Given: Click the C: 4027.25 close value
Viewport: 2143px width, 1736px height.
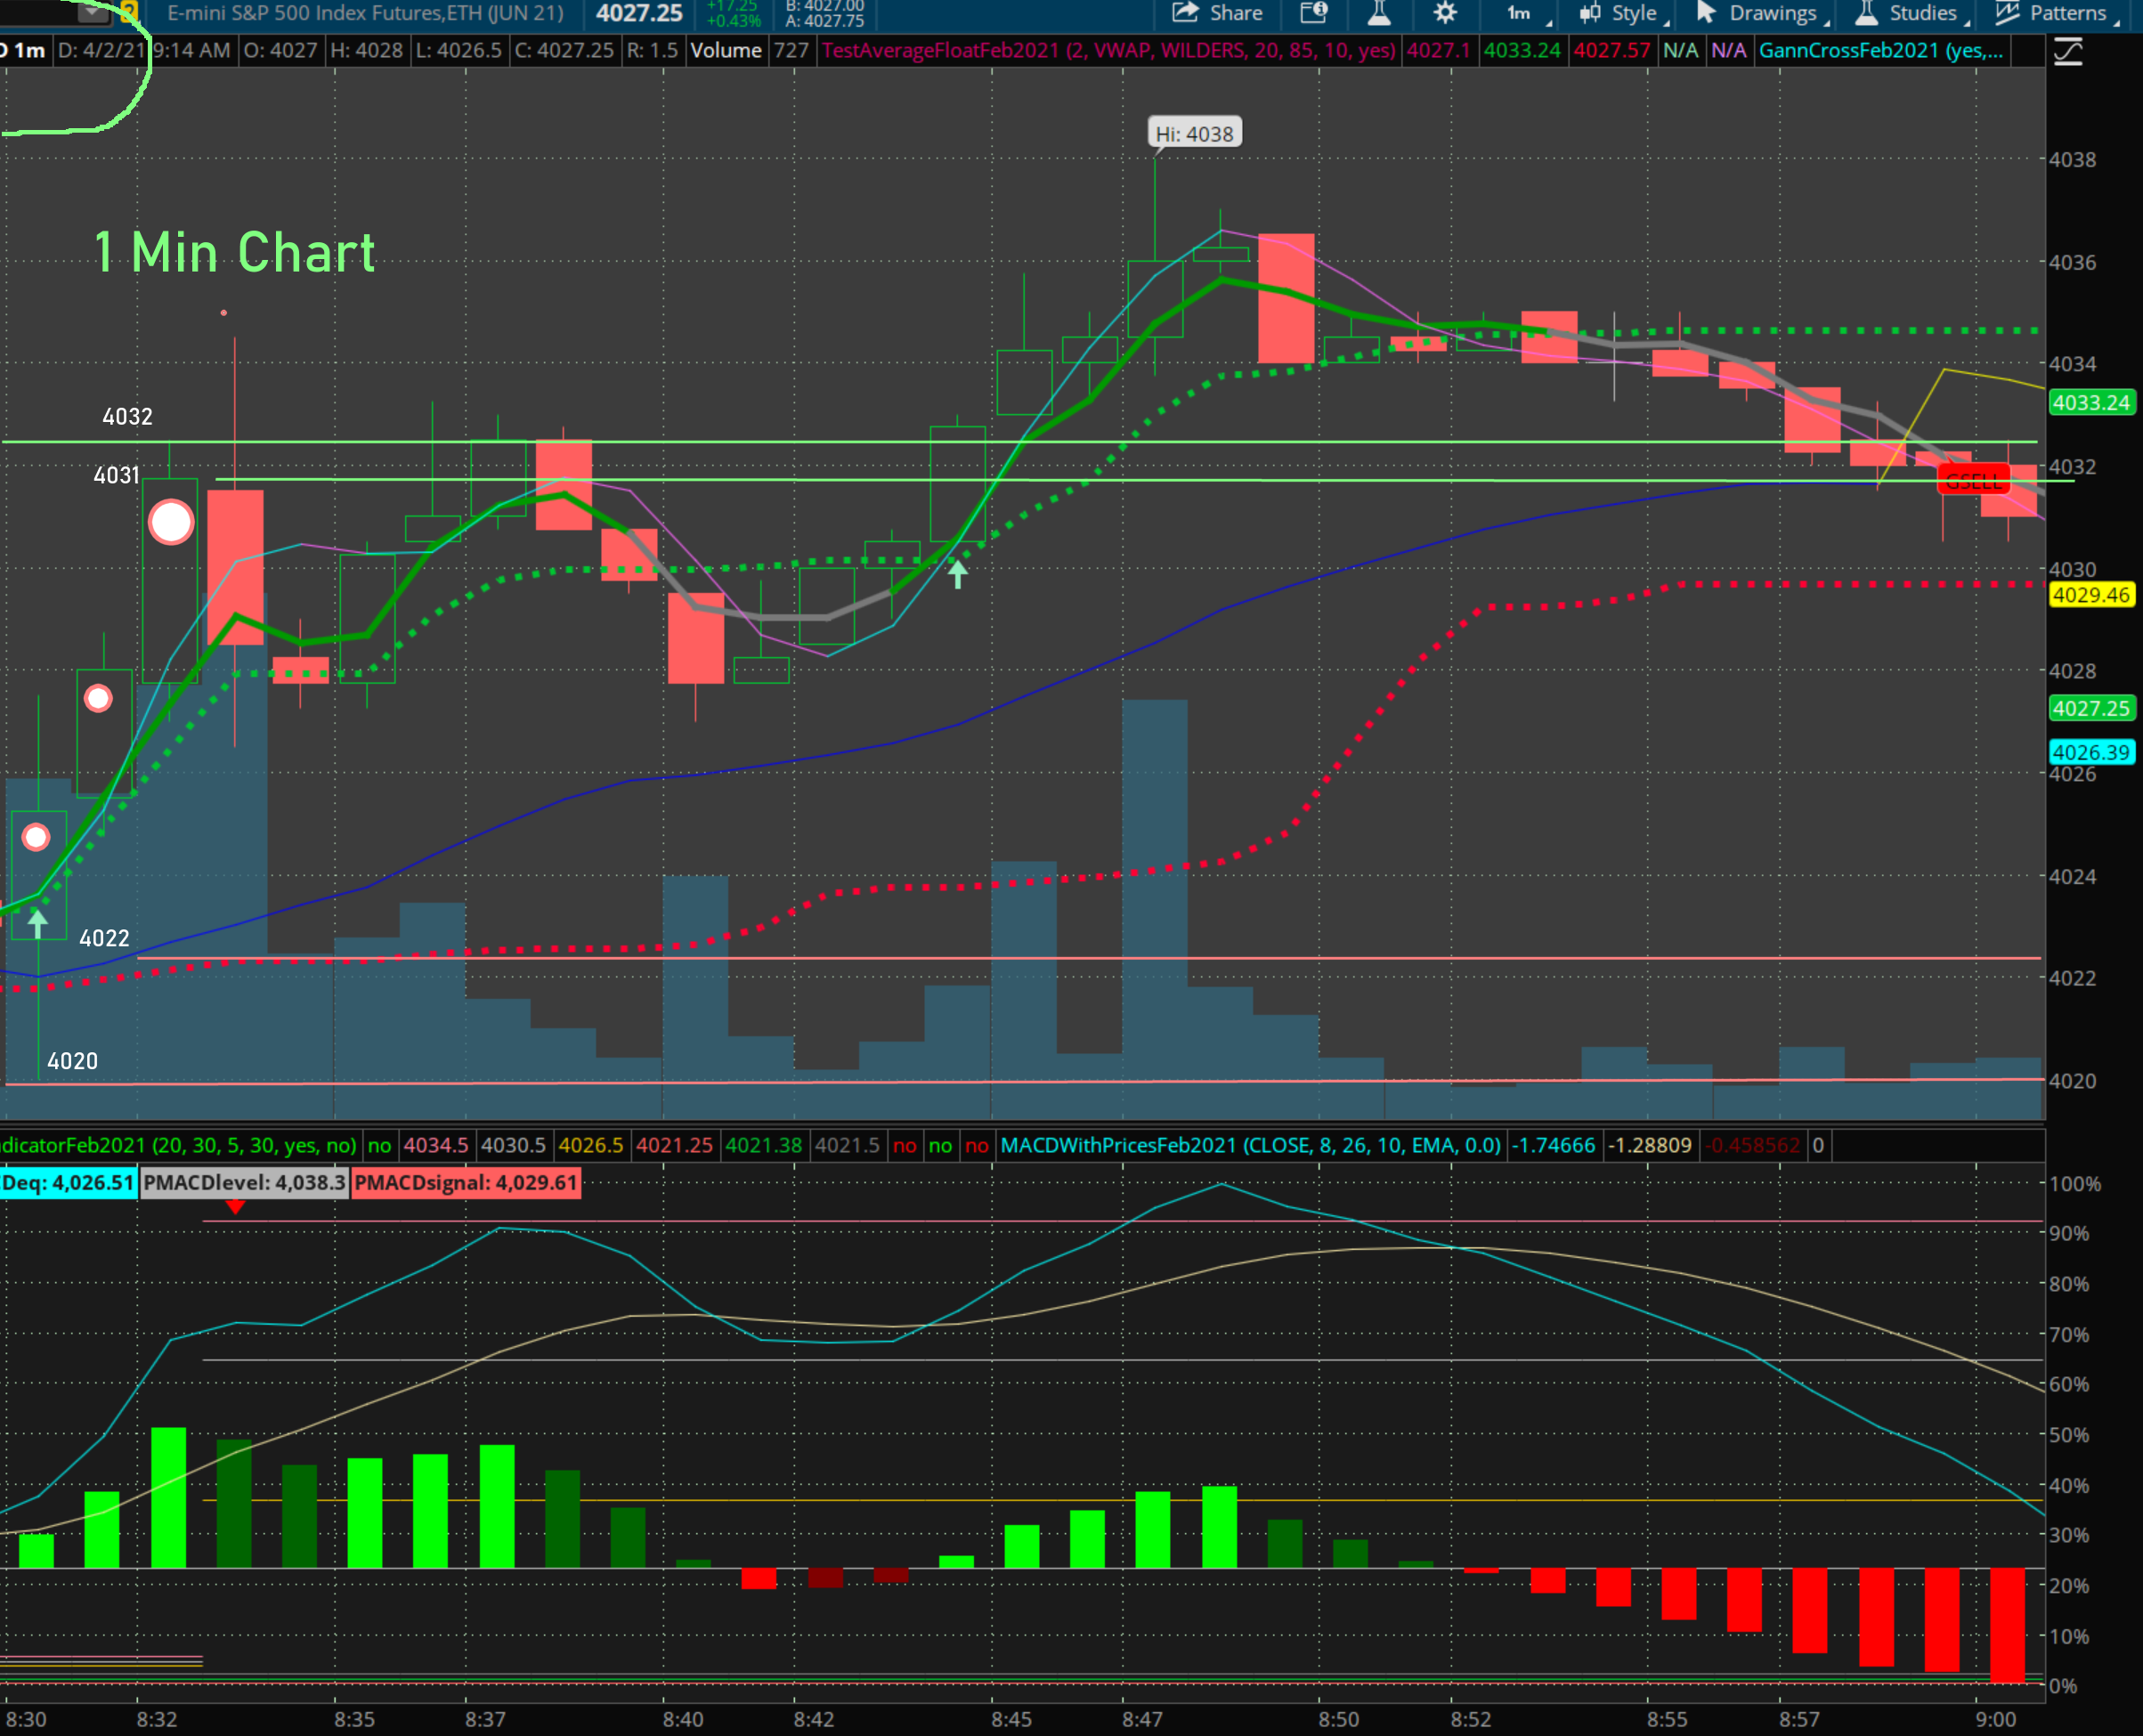Looking at the screenshot, I should tap(564, 50).
